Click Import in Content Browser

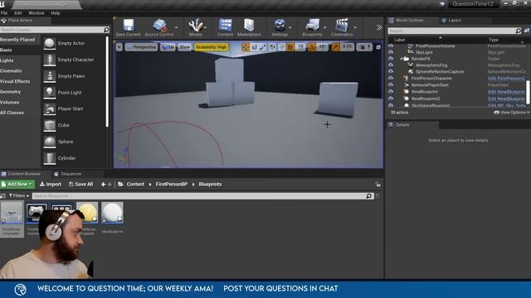51,184
